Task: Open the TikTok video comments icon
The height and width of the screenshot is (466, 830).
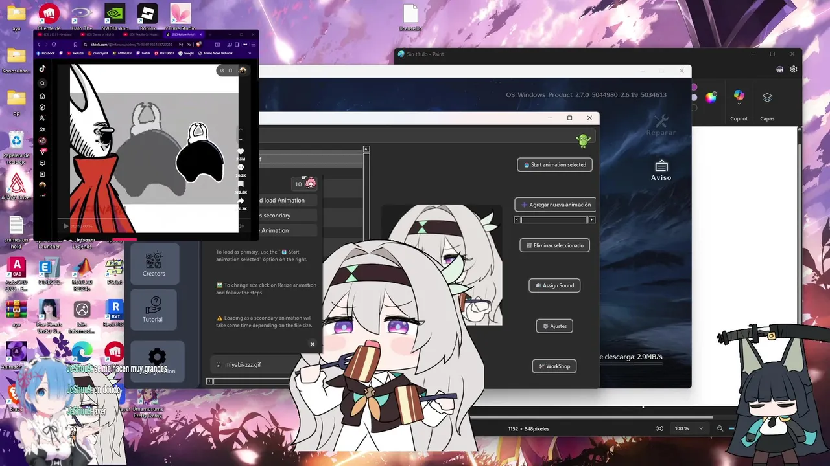Action: click(241, 167)
